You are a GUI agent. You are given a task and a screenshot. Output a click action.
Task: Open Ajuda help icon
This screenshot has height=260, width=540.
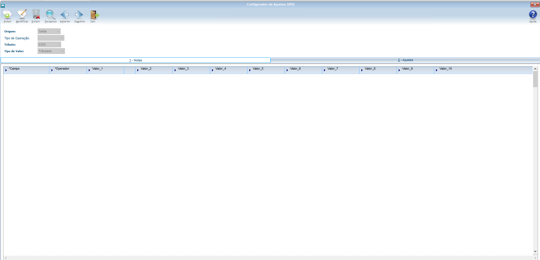533,14
